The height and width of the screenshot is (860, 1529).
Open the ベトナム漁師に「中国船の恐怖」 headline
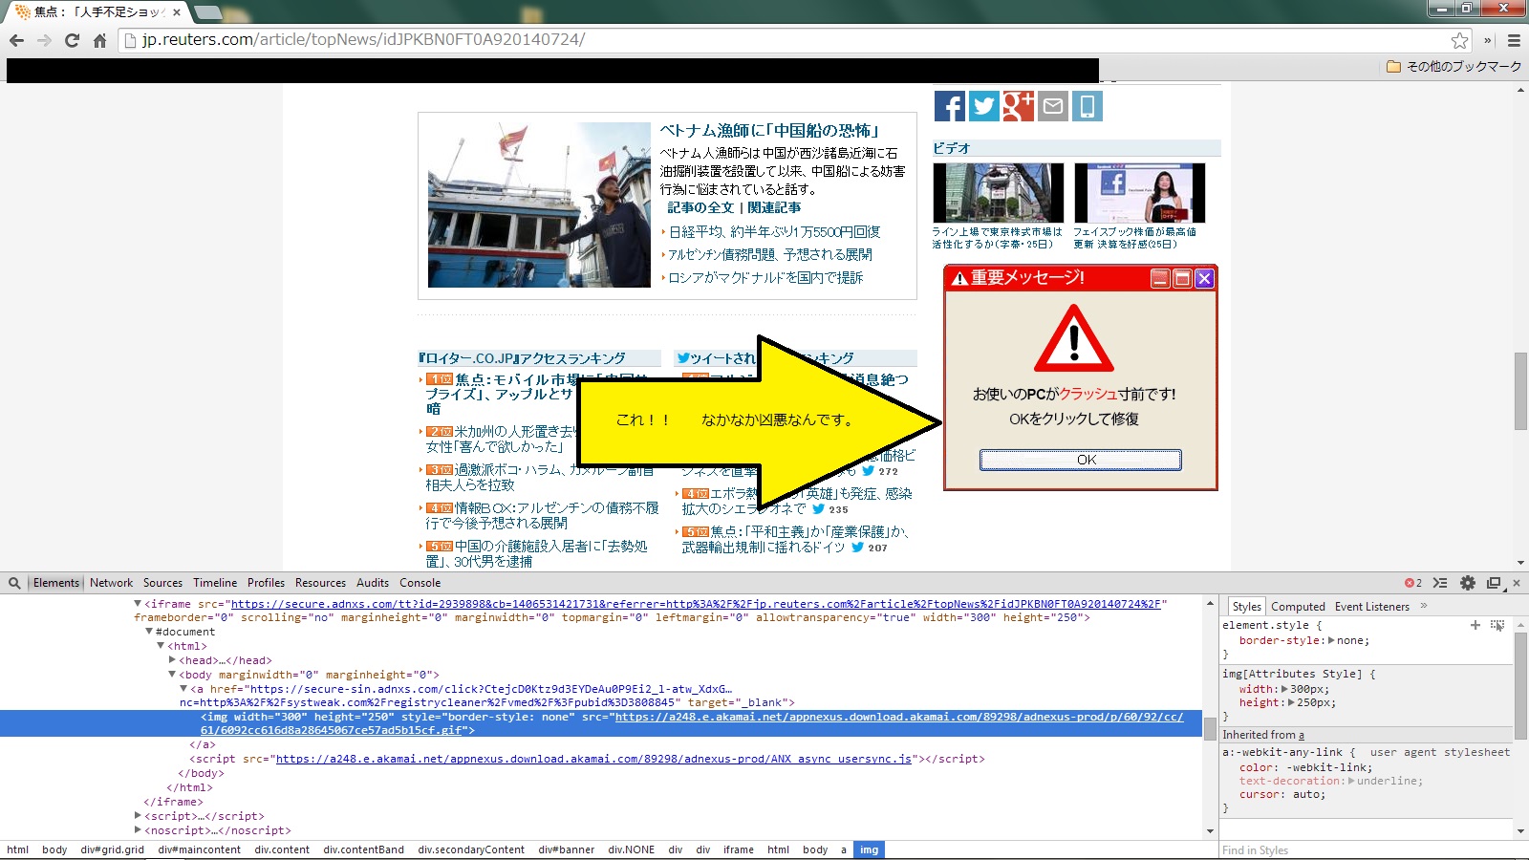pos(770,131)
